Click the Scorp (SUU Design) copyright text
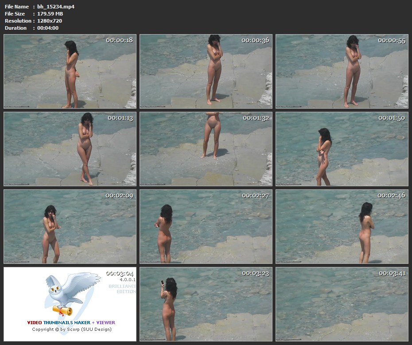The width and height of the screenshot is (412, 345). (72, 329)
